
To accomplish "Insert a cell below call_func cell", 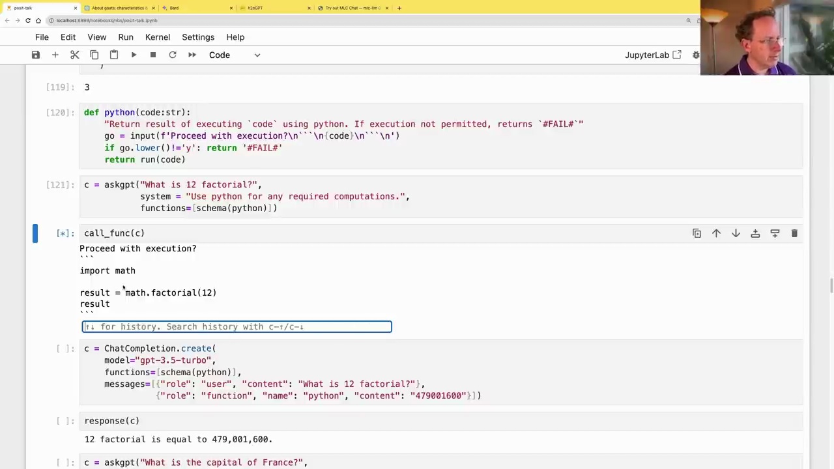I will coord(775,233).
